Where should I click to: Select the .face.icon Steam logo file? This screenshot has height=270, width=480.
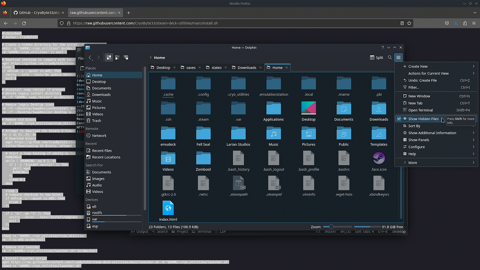[379, 161]
